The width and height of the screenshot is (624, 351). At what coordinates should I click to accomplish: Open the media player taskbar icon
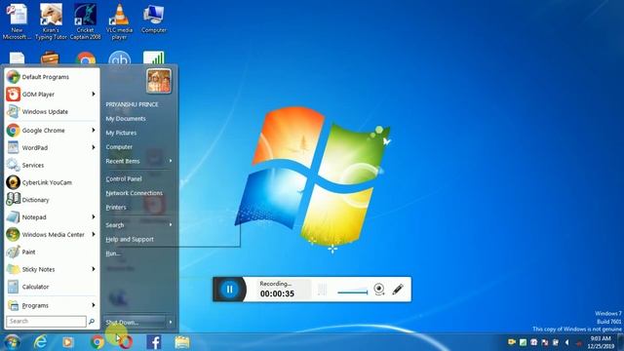67,342
